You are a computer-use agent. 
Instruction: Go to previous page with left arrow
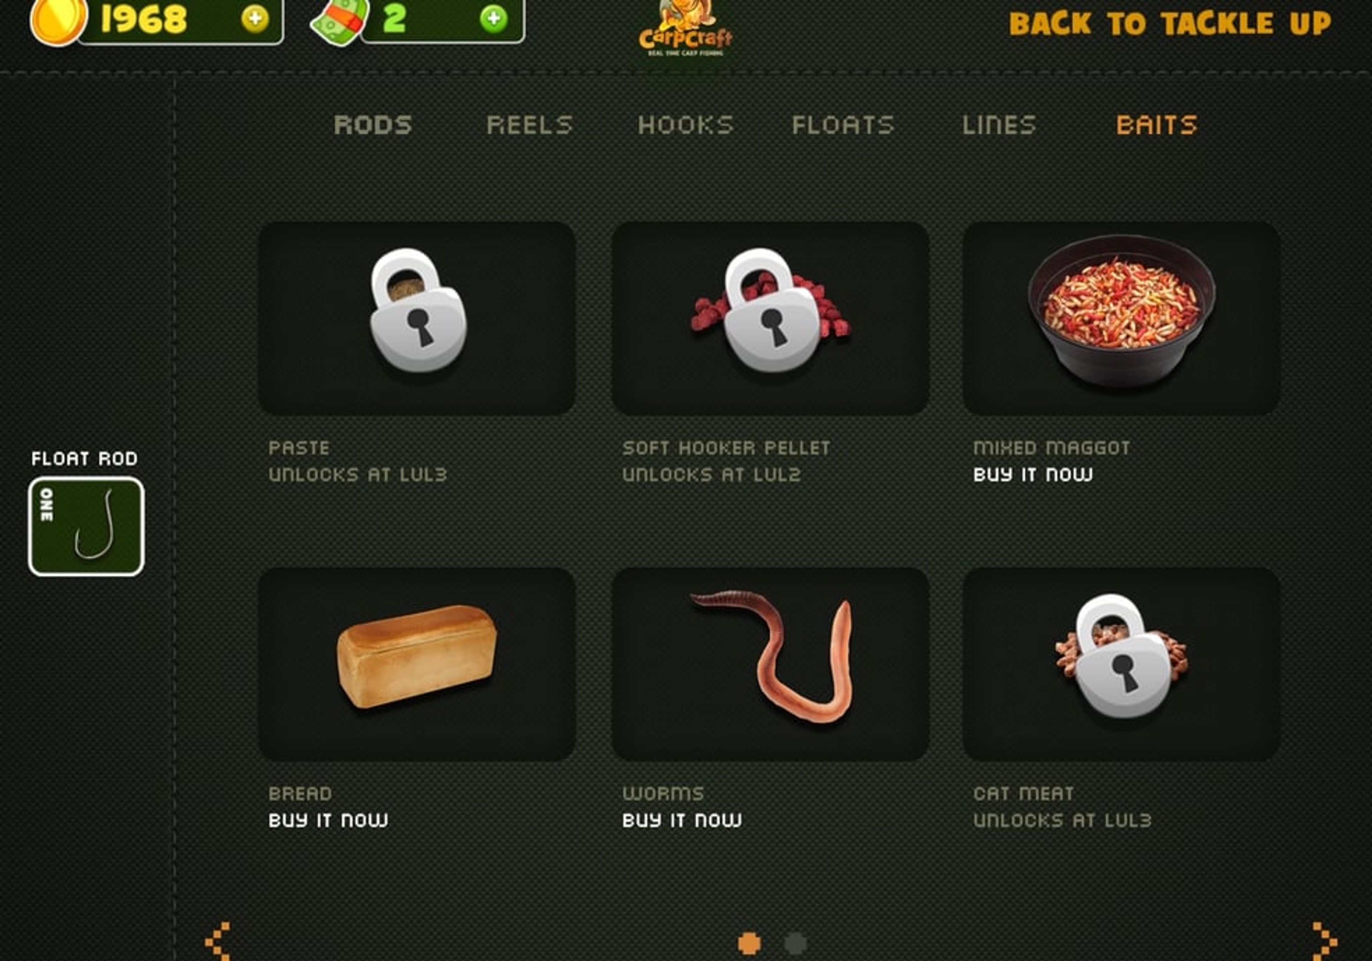218,941
